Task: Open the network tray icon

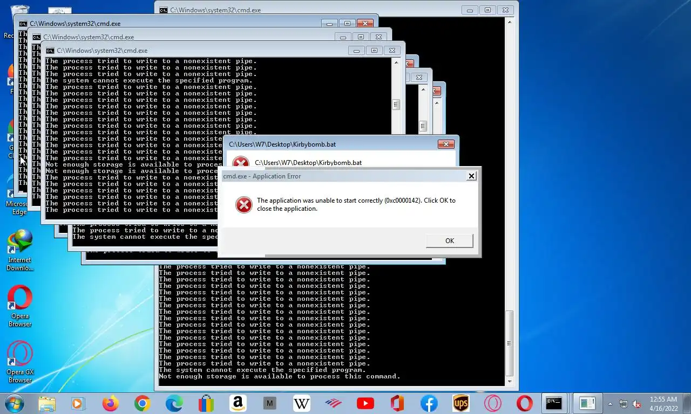Action: tap(624, 404)
